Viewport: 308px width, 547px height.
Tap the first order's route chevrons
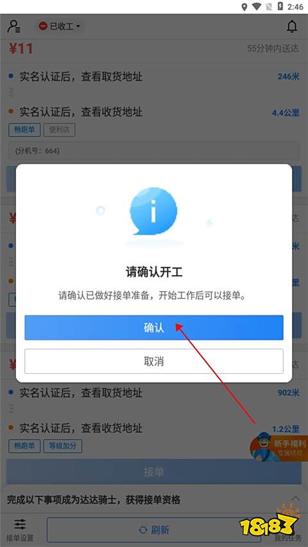11,92
